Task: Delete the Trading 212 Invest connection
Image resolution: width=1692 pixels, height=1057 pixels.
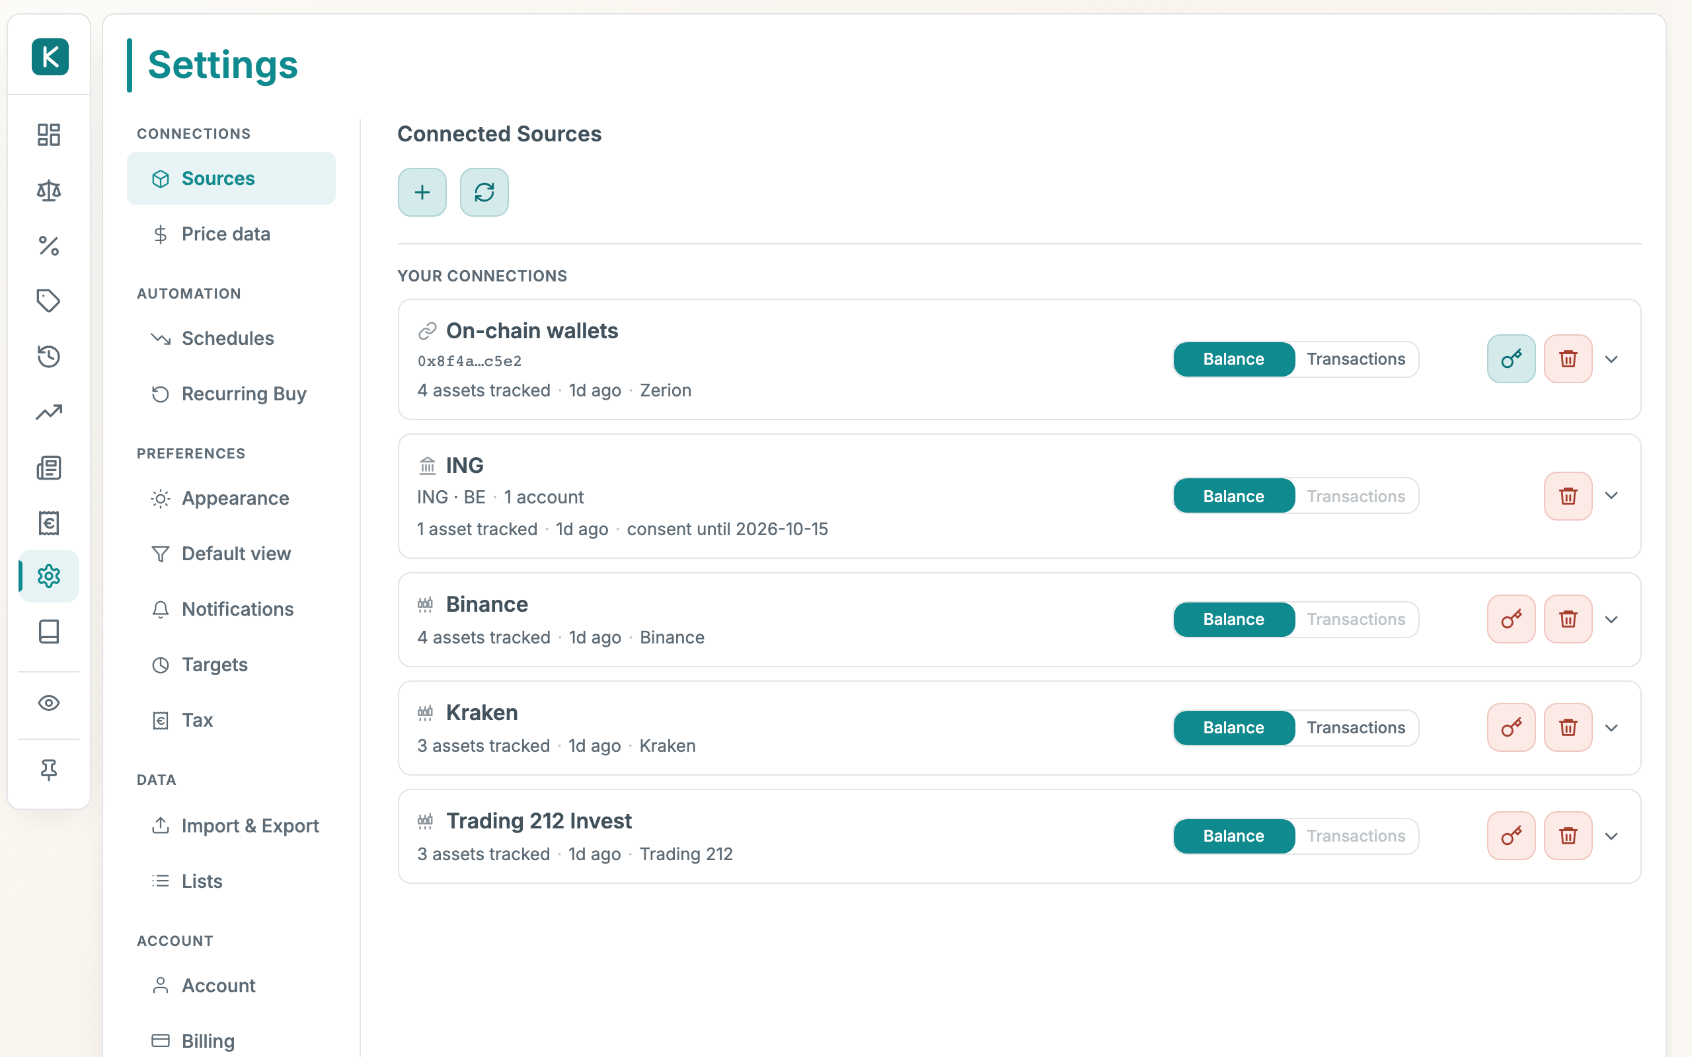Action: point(1568,836)
